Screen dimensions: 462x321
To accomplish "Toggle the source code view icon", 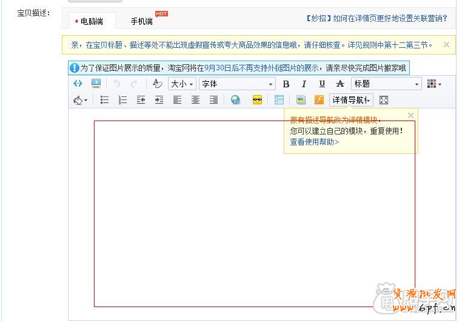I will [78, 84].
